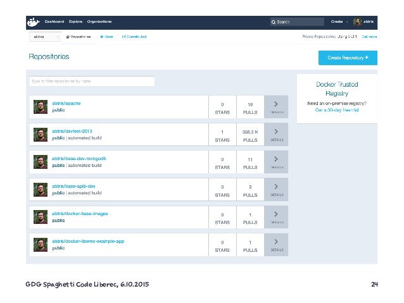The height and width of the screenshot is (303, 404).
Task: Click the 2 PULLS cell for base-apib-dev
Action: [250, 190]
